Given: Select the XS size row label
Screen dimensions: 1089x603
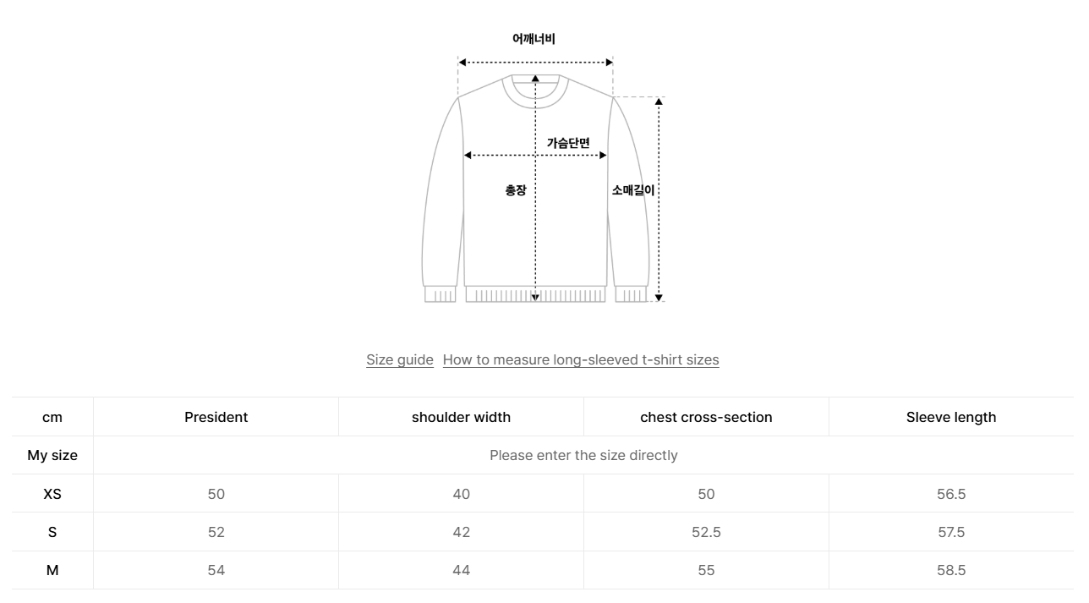Looking at the screenshot, I should 52,494.
